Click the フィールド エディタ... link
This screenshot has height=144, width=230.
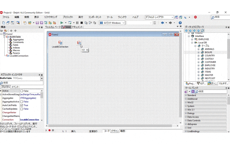click(23, 124)
